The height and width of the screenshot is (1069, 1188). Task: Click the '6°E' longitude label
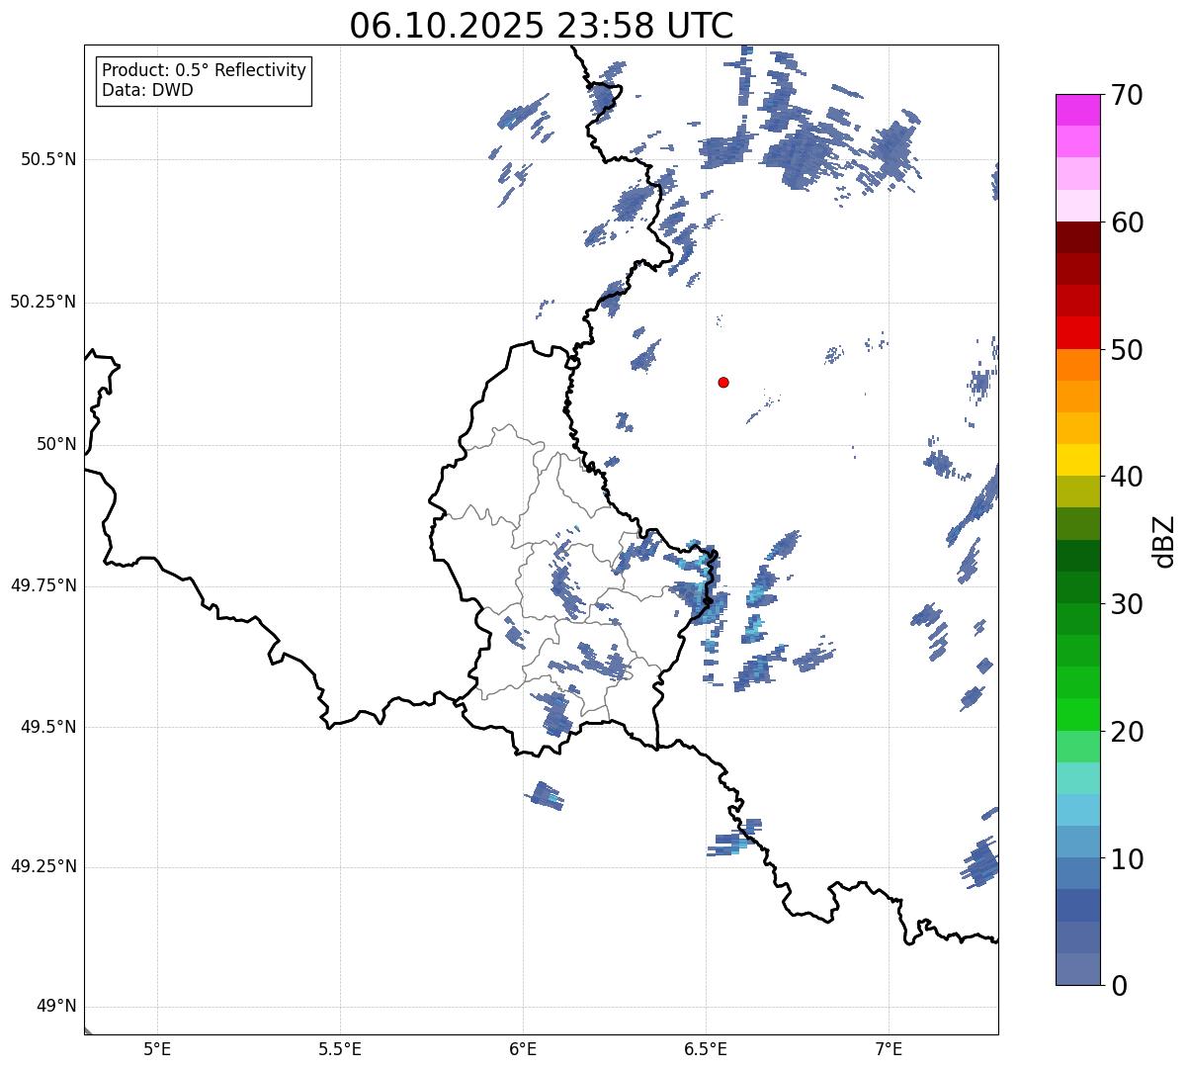(x=523, y=1049)
